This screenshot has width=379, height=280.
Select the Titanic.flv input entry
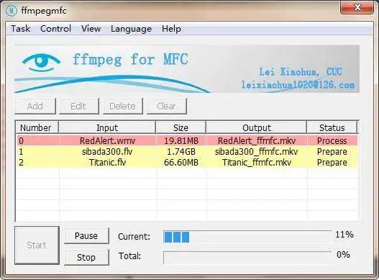coord(107,162)
